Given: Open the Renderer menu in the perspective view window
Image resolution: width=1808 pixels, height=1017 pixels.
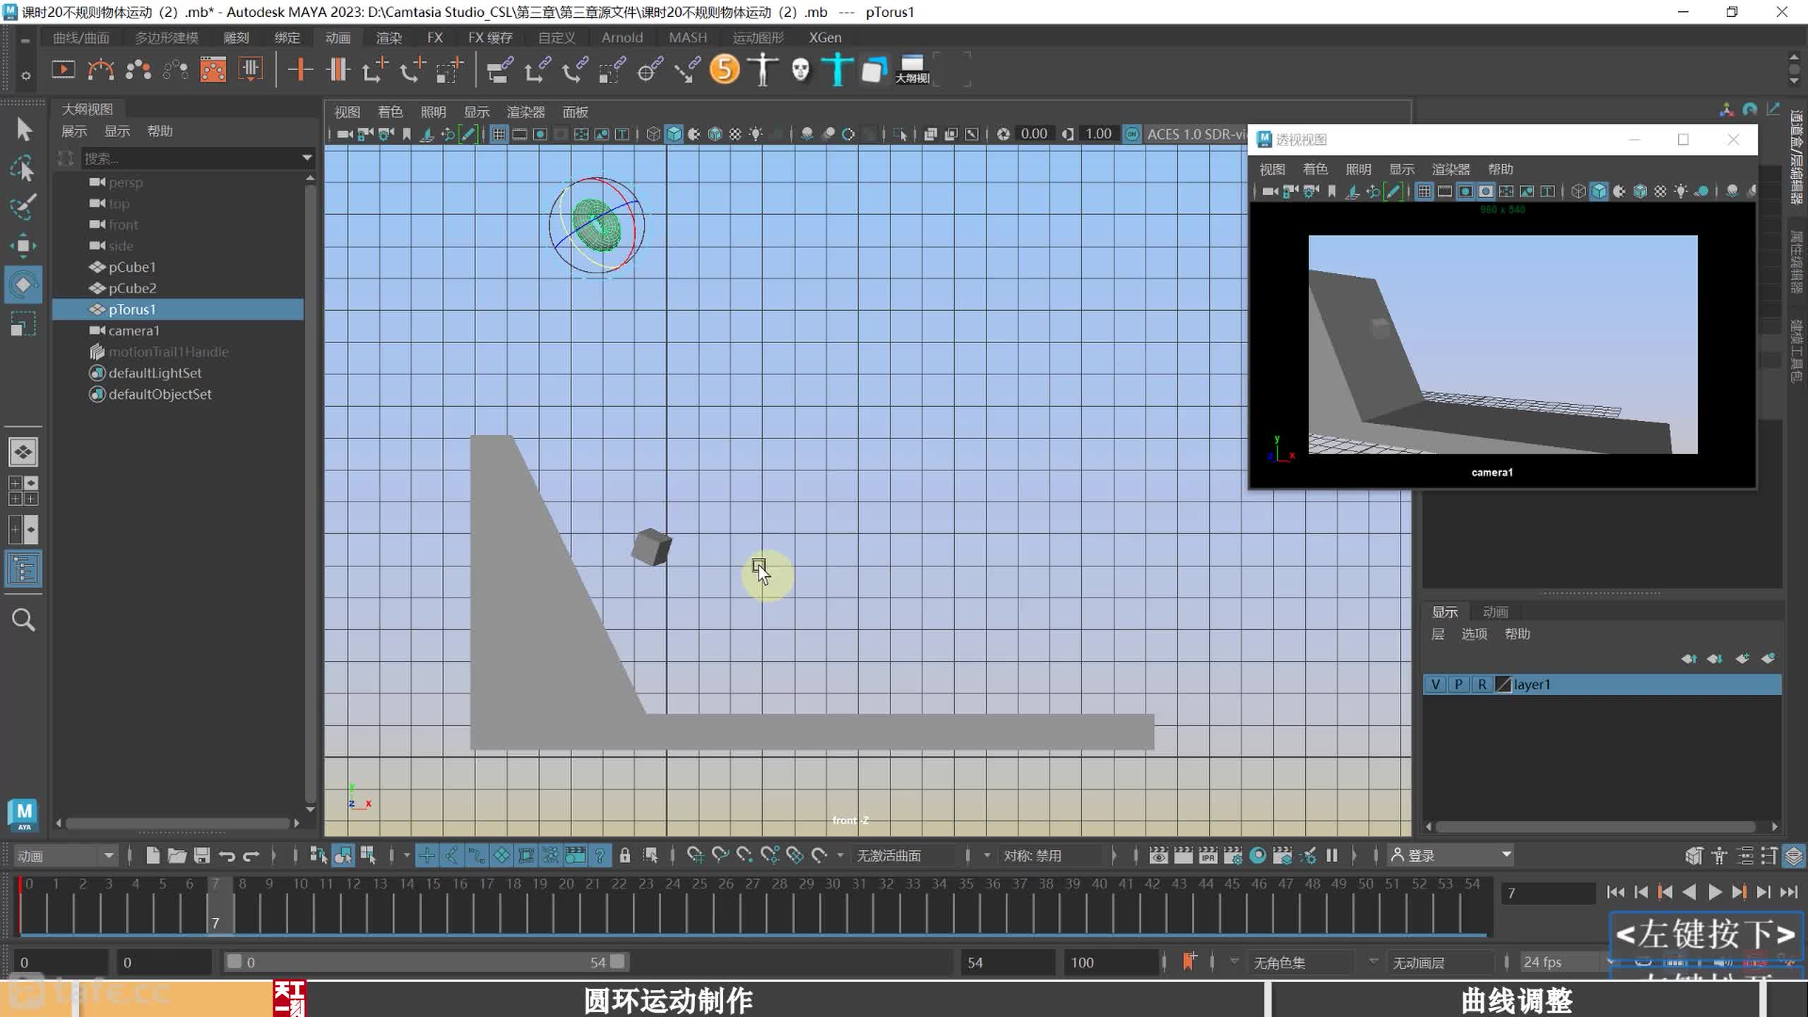Looking at the screenshot, I should click(x=1450, y=169).
